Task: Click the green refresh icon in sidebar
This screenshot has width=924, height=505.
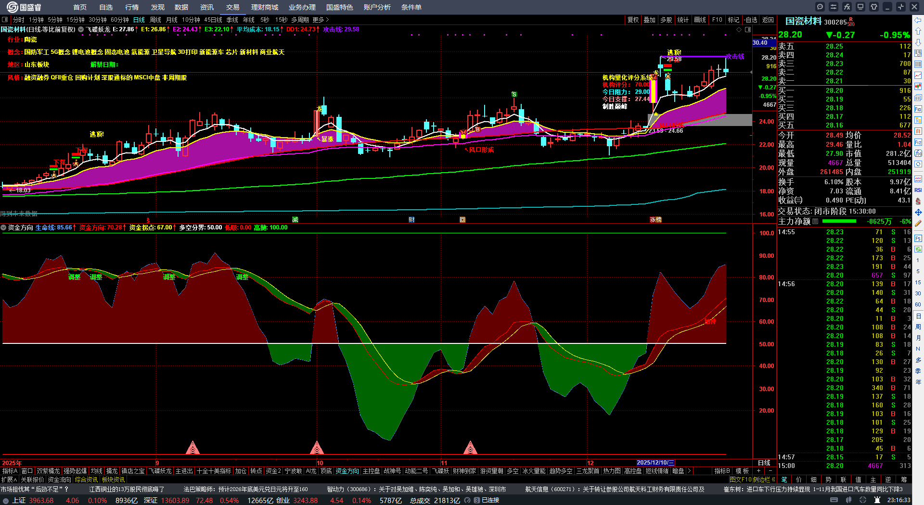Action: click(918, 249)
